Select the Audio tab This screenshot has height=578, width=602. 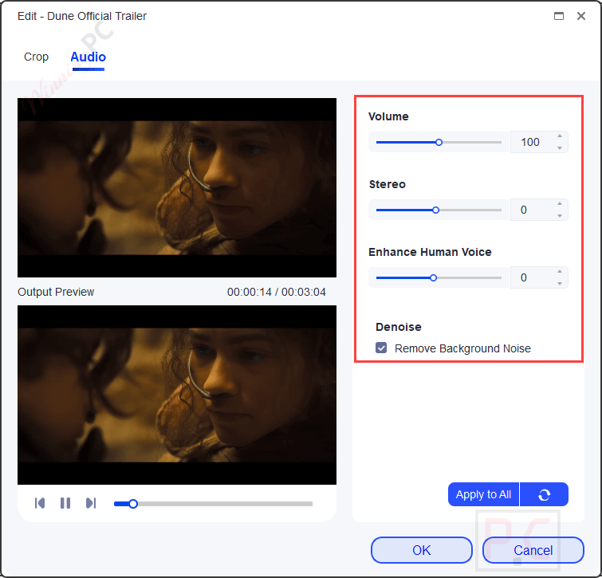pyautogui.click(x=88, y=57)
